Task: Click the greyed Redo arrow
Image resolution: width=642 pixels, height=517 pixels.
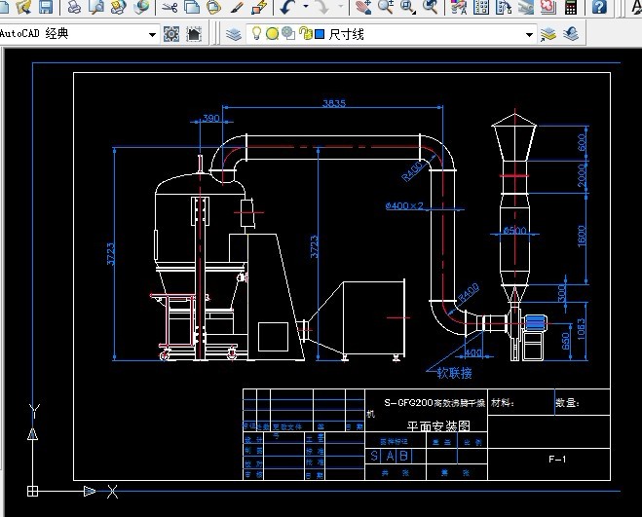Action: pyautogui.click(x=322, y=7)
